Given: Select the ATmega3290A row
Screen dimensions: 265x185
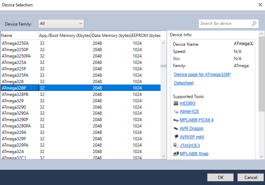Looking at the screenshot, I should pyautogui.click(x=81, y=113).
